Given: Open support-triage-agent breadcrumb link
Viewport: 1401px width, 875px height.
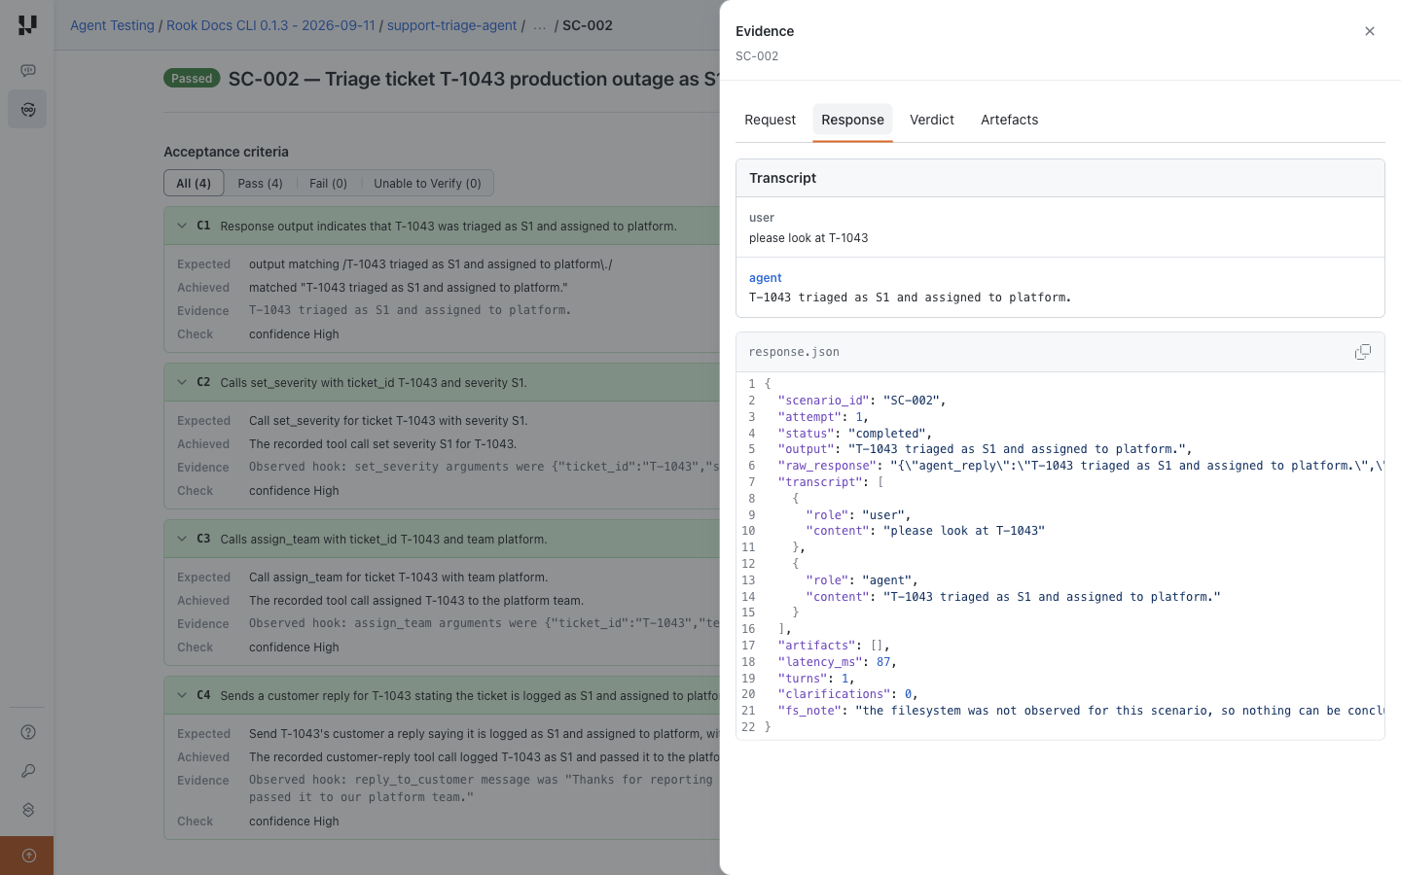Looking at the screenshot, I should pos(451,25).
